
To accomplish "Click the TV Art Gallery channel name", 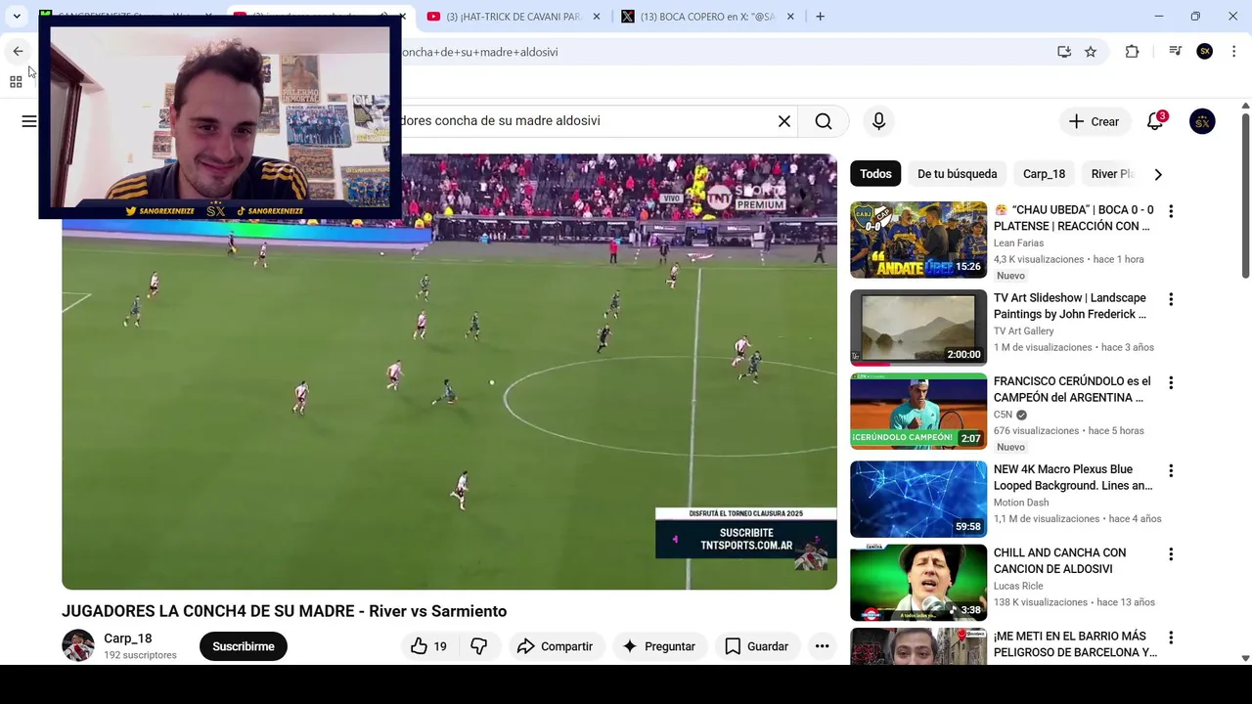I will [1024, 331].
